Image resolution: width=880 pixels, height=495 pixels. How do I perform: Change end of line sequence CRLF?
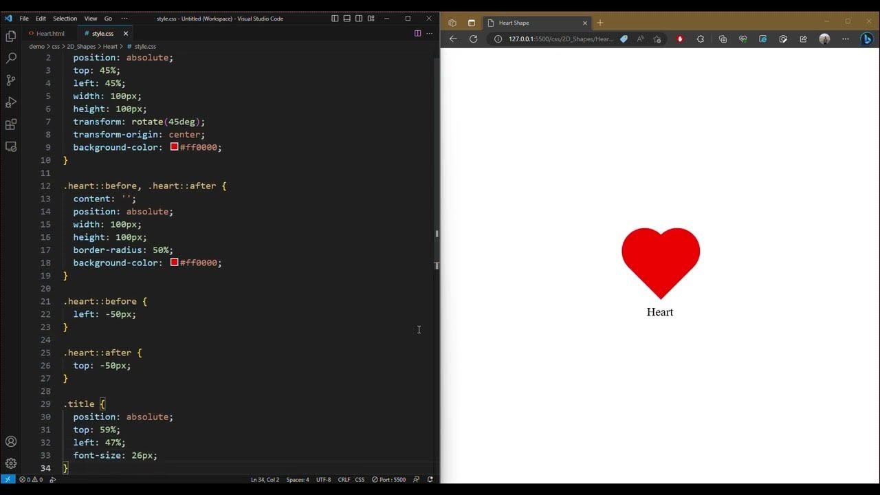(x=344, y=479)
